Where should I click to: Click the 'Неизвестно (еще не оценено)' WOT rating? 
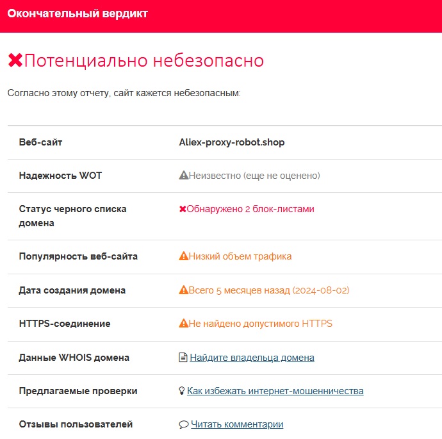pyautogui.click(x=254, y=176)
